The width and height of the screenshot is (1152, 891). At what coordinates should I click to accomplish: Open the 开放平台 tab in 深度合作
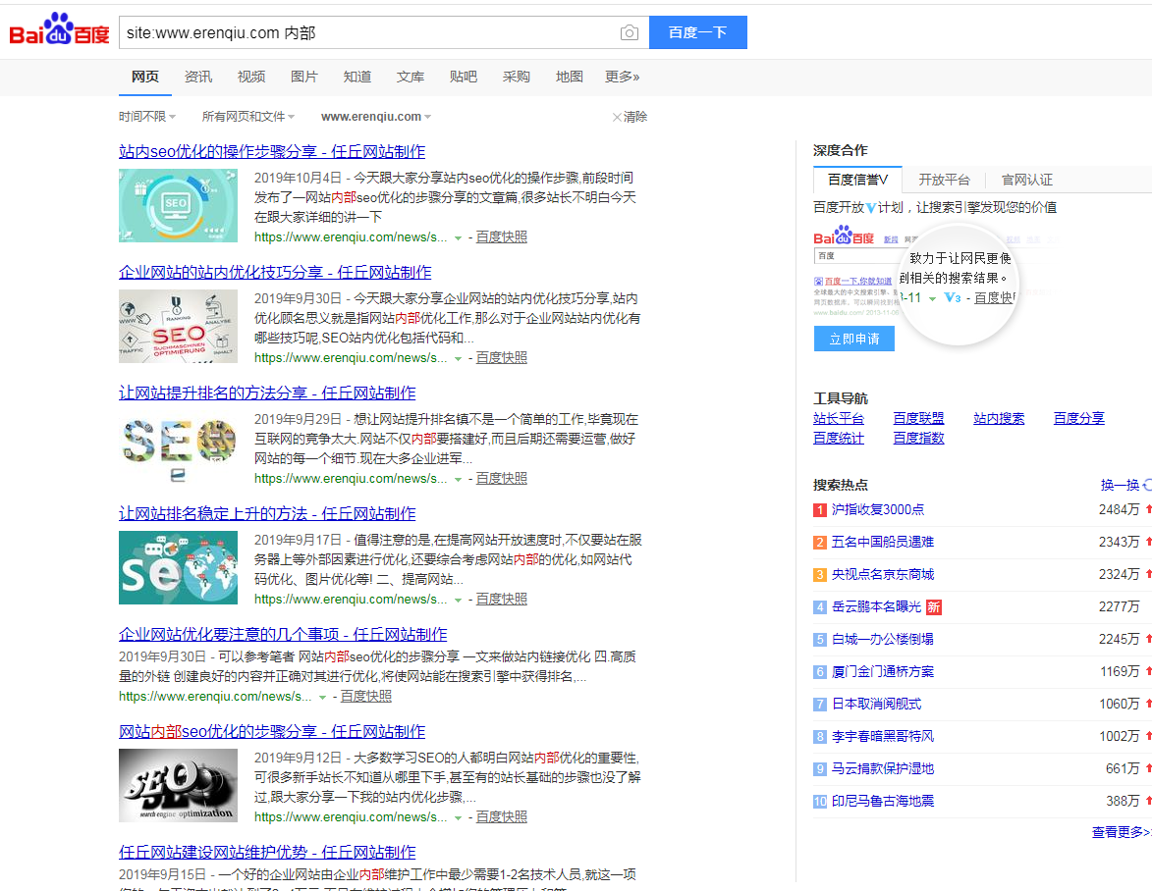pyautogui.click(x=944, y=180)
